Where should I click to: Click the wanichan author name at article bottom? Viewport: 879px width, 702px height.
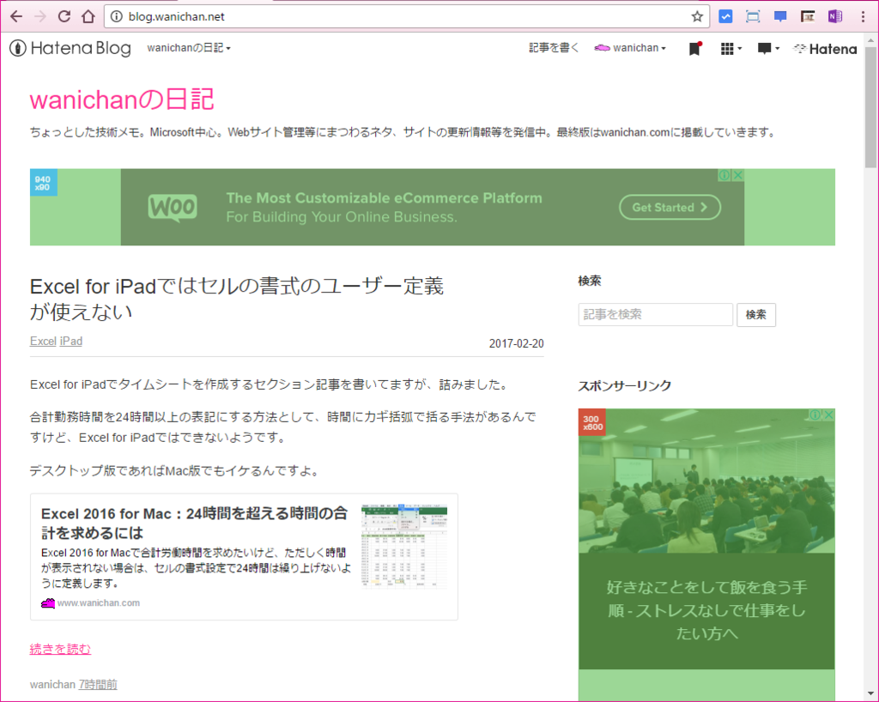click(x=52, y=684)
